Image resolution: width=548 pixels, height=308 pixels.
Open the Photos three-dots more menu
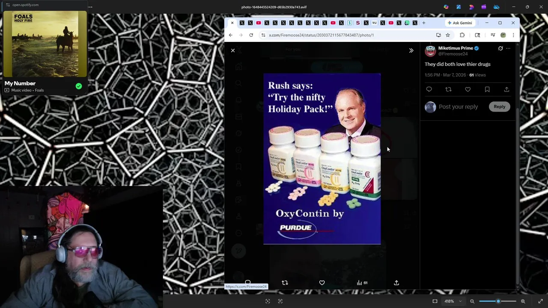coord(90,7)
